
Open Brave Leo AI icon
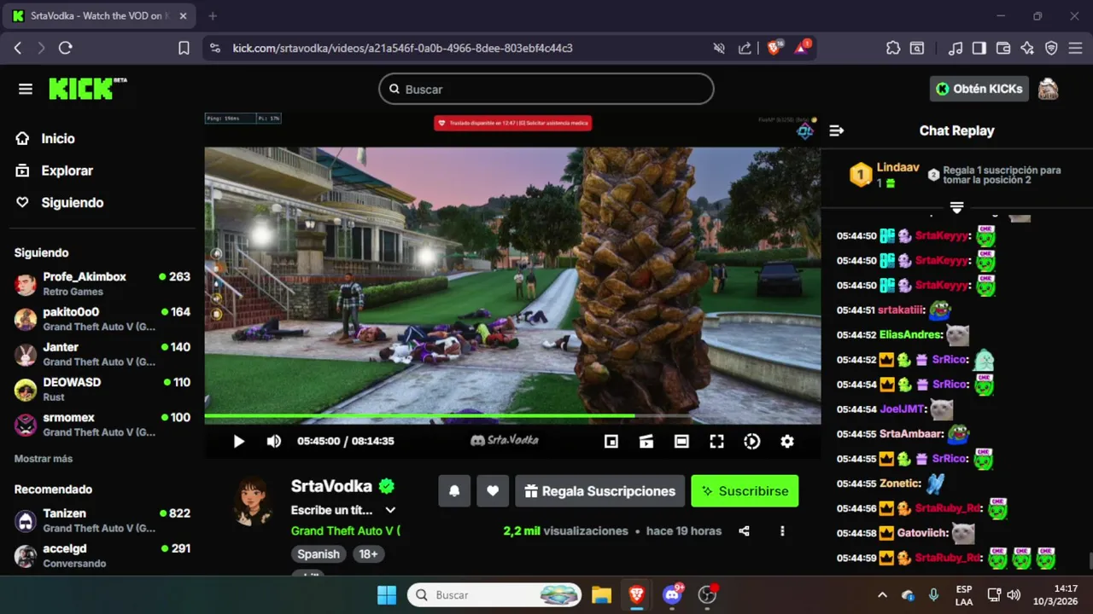[1027, 48]
